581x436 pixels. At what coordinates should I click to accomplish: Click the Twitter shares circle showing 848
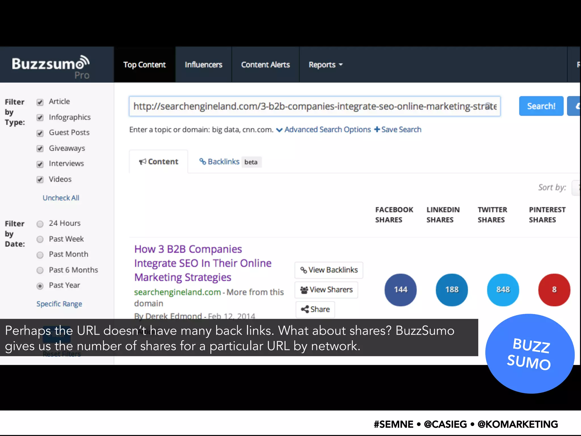point(503,290)
